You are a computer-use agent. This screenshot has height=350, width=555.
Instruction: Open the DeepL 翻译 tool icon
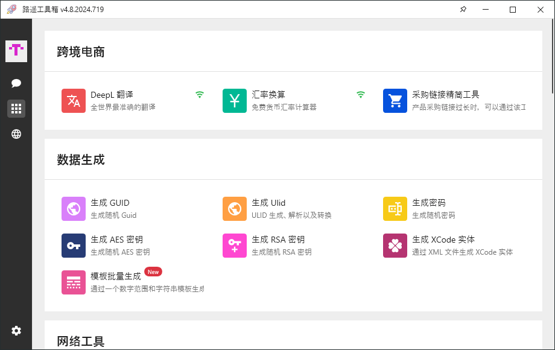tap(74, 101)
